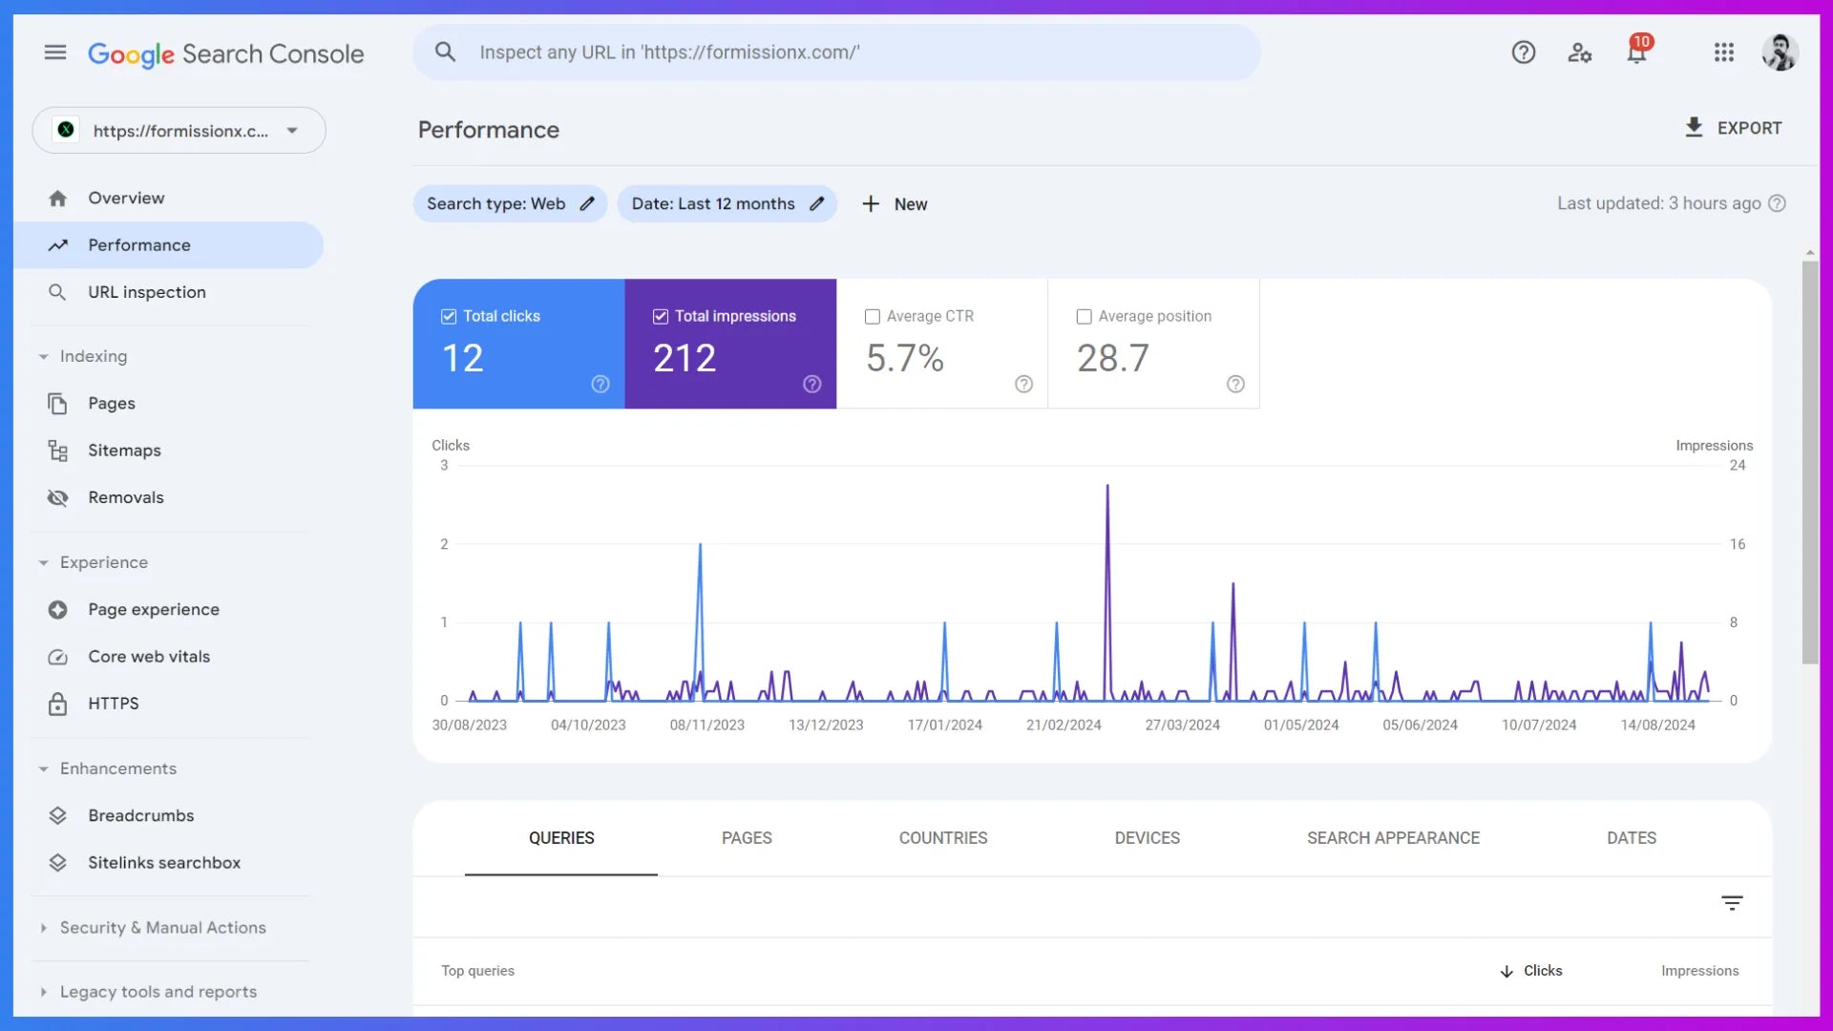1833x1031 pixels.
Task: Open the Sitemaps report
Action: tap(123, 450)
